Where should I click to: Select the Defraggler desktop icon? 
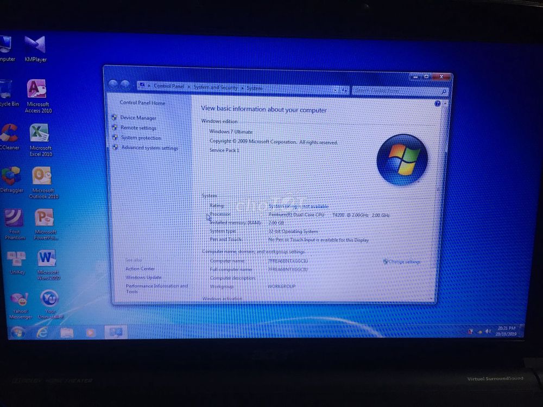11,180
